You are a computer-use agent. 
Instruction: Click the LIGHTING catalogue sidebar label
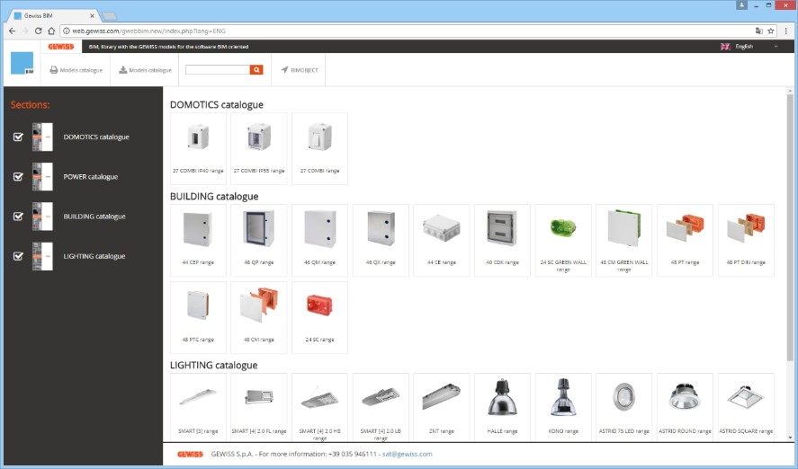tap(94, 256)
